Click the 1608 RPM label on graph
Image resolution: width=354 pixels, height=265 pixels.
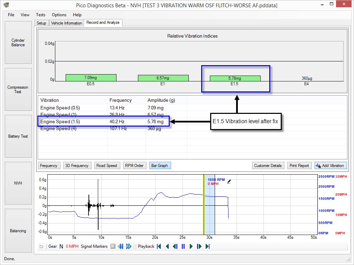click(x=216, y=179)
